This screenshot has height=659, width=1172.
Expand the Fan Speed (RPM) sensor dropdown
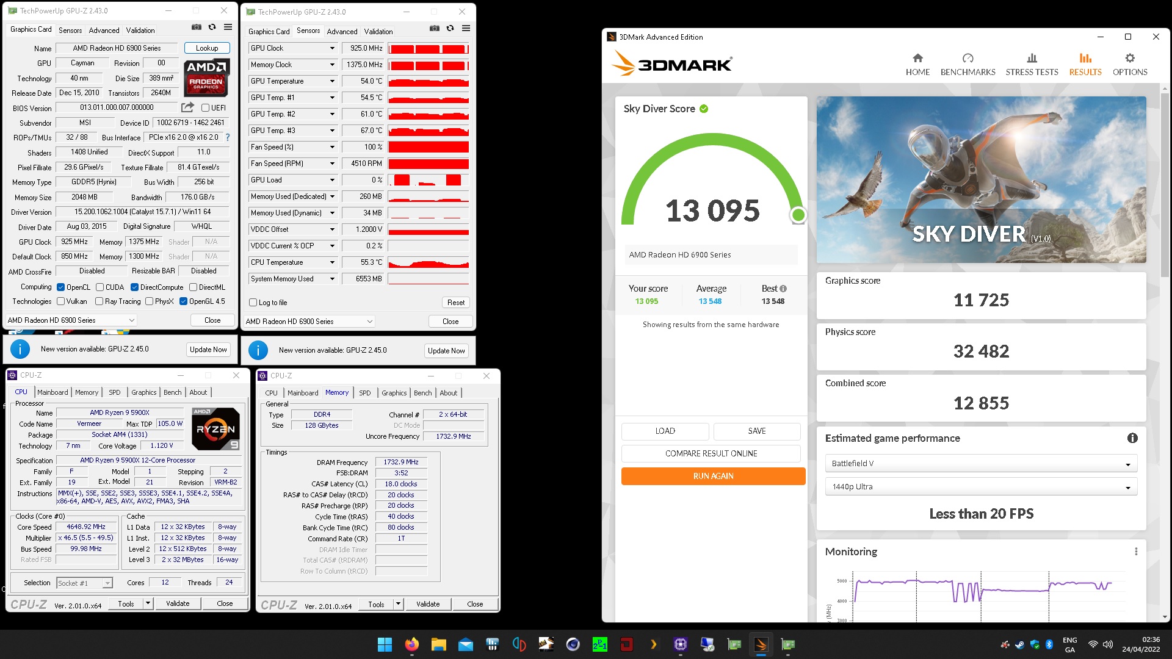[332, 164]
